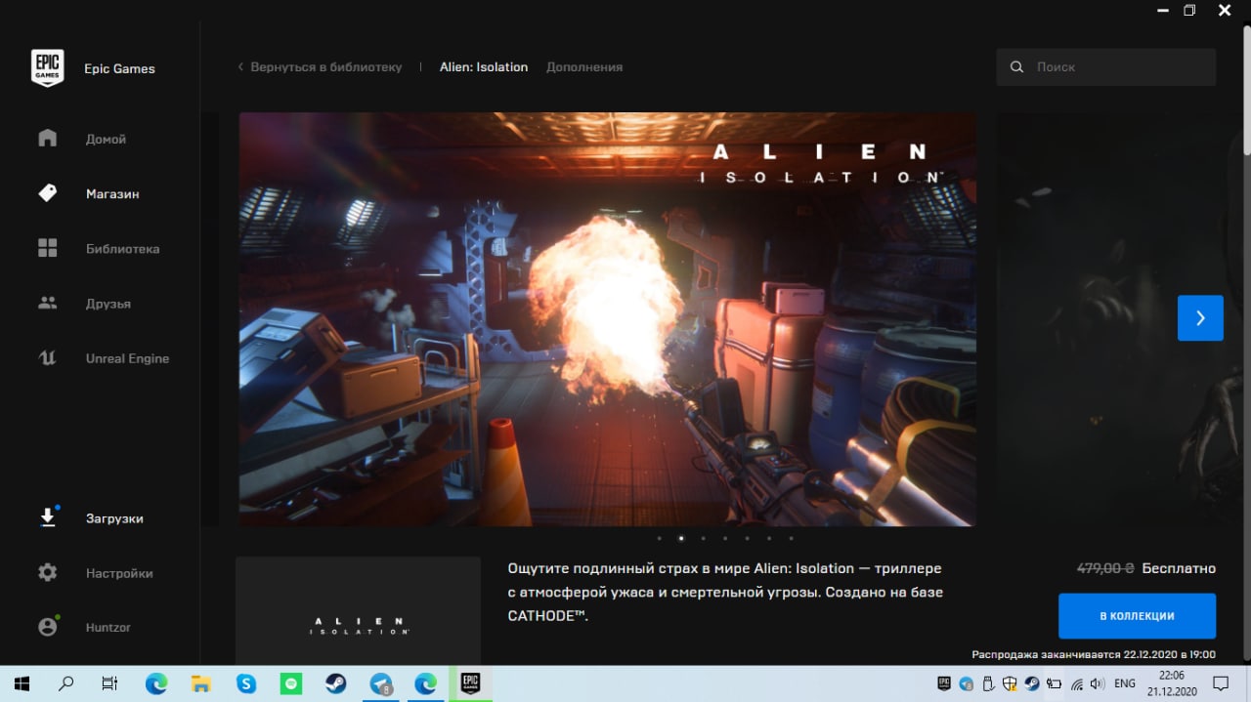Click Epic Games taskbar icon
1251x702 pixels.
(470, 683)
